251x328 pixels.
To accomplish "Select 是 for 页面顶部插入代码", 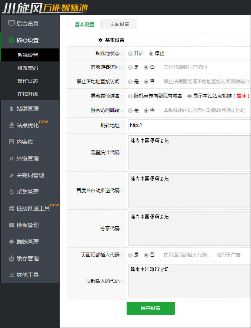I will pos(130,255).
